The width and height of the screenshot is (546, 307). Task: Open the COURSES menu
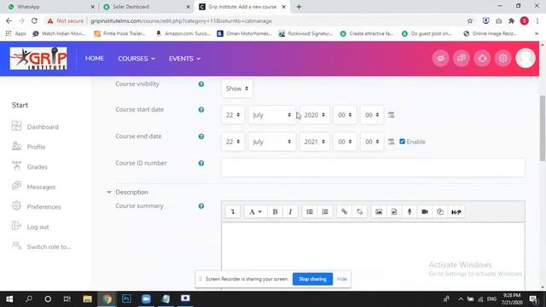click(136, 59)
